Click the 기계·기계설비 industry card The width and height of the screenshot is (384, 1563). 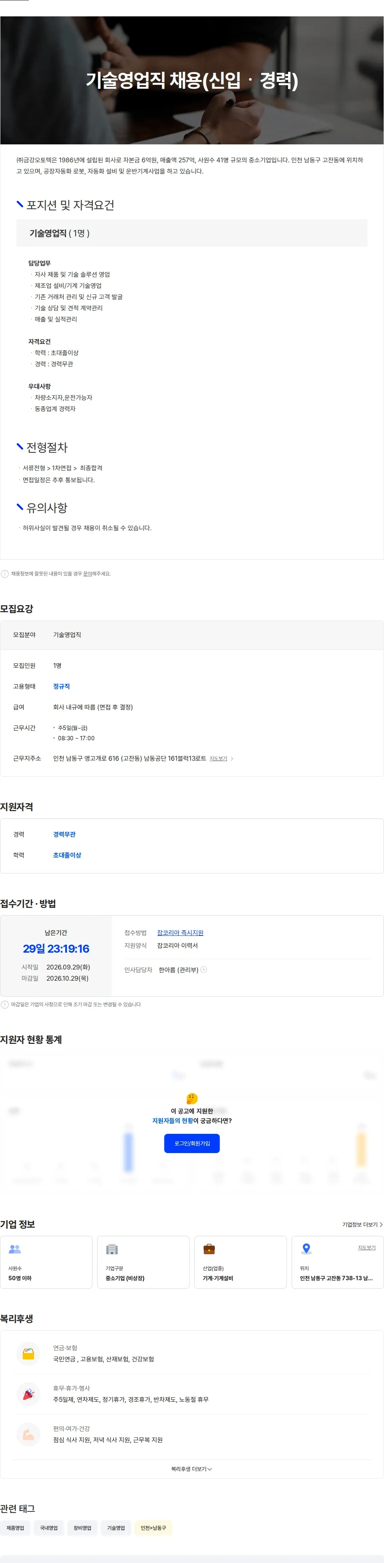[240, 1262]
